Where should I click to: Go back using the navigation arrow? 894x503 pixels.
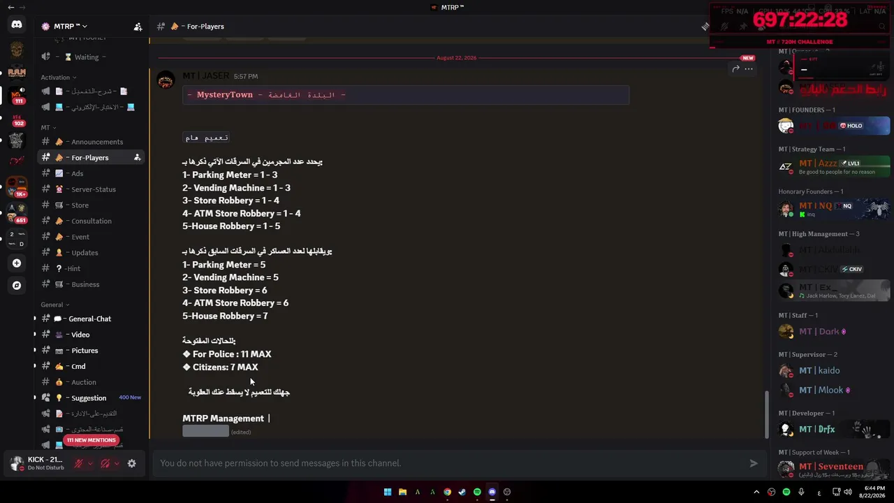[x=10, y=7]
